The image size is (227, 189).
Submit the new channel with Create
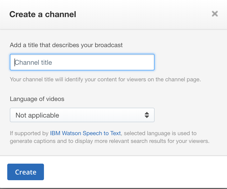coord(25,172)
